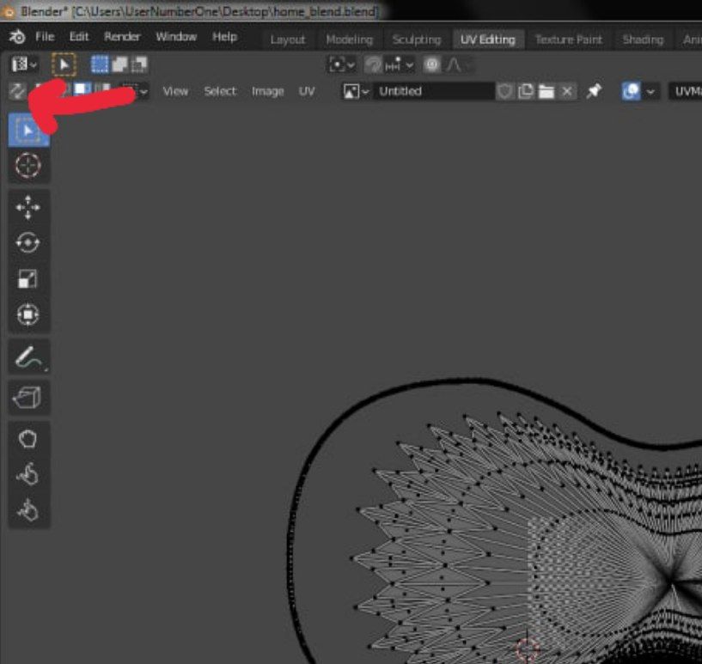The height and width of the screenshot is (664, 702).
Task: Switch to Modeling workspace tab
Action: (349, 40)
